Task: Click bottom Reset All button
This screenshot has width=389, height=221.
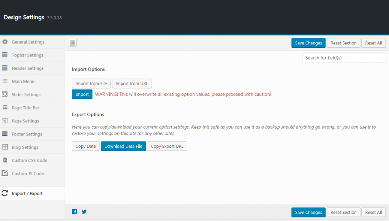Action: coord(373,212)
